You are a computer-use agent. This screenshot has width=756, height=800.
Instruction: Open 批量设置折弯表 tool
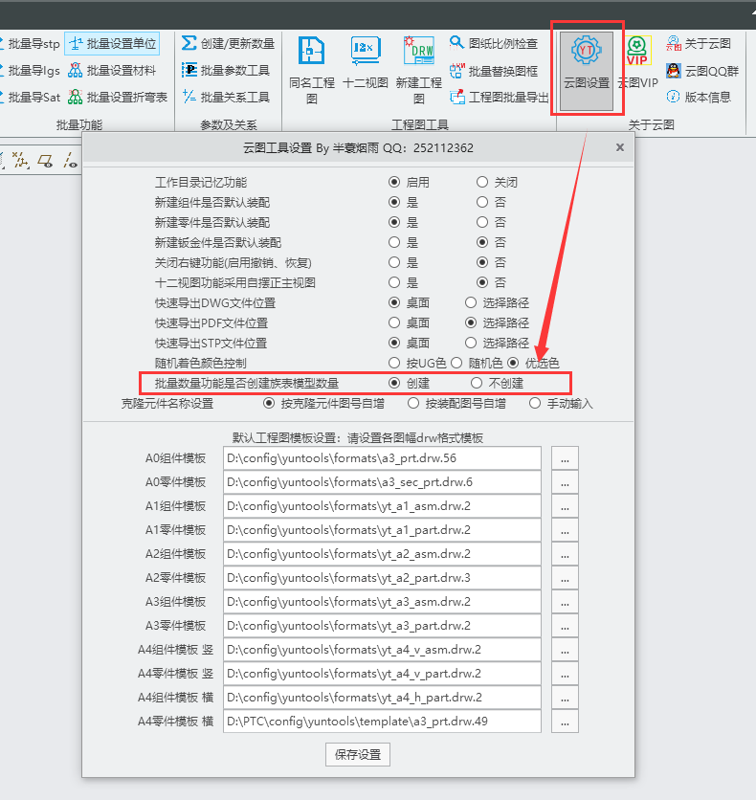click(x=118, y=97)
